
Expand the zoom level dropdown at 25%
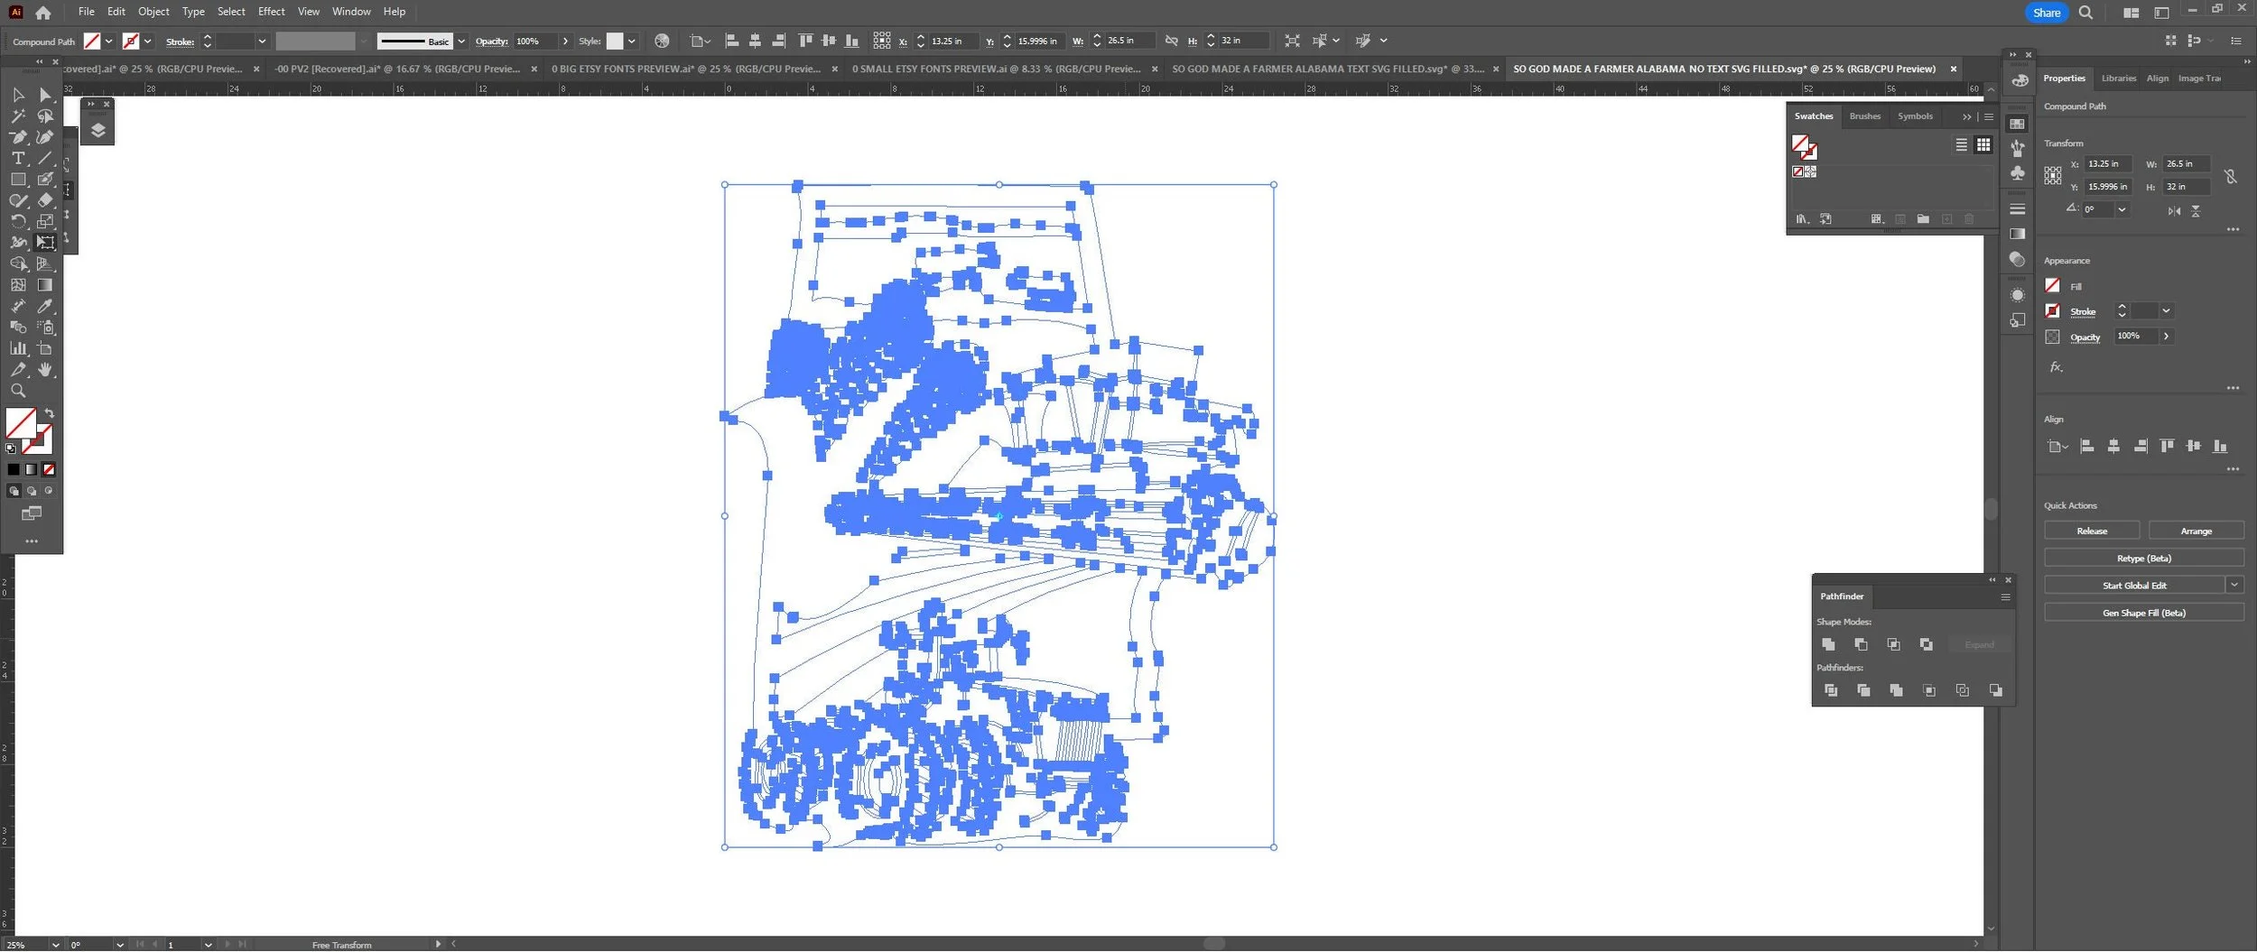[55, 945]
